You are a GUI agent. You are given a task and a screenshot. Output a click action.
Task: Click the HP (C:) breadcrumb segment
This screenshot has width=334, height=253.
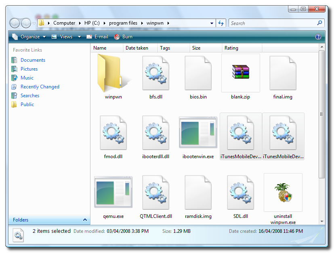(92, 23)
